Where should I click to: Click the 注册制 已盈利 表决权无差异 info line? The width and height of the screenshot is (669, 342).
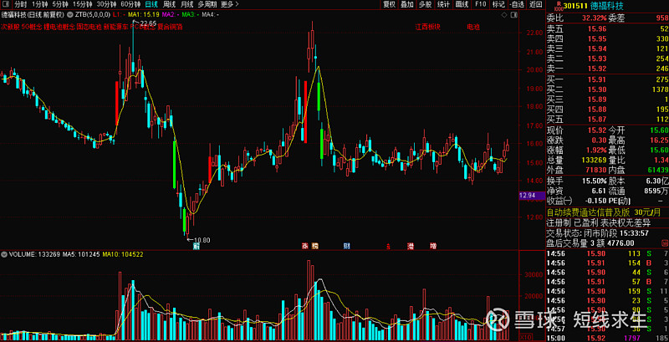598,222
